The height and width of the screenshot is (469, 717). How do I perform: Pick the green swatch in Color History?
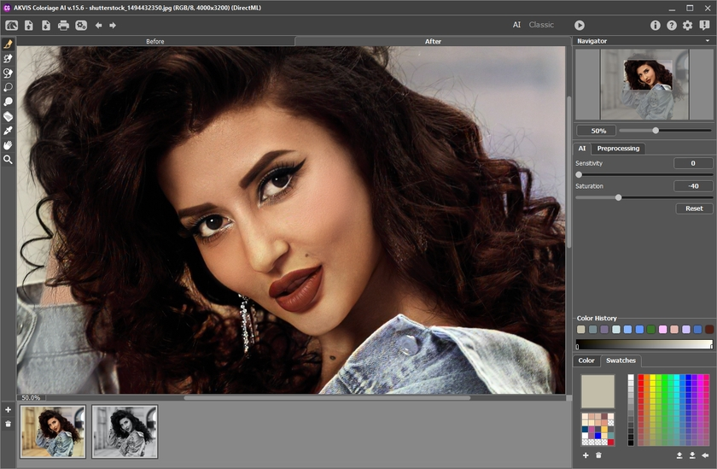[651, 329]
